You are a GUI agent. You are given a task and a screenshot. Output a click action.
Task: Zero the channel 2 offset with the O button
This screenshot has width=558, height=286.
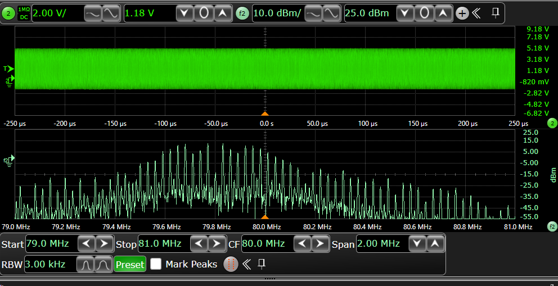coord(204,13)
